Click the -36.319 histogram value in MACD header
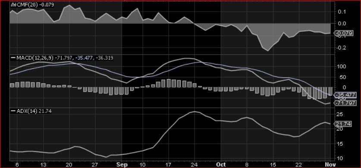The height and width of the screenshot is (168, 361). point(104,58)
